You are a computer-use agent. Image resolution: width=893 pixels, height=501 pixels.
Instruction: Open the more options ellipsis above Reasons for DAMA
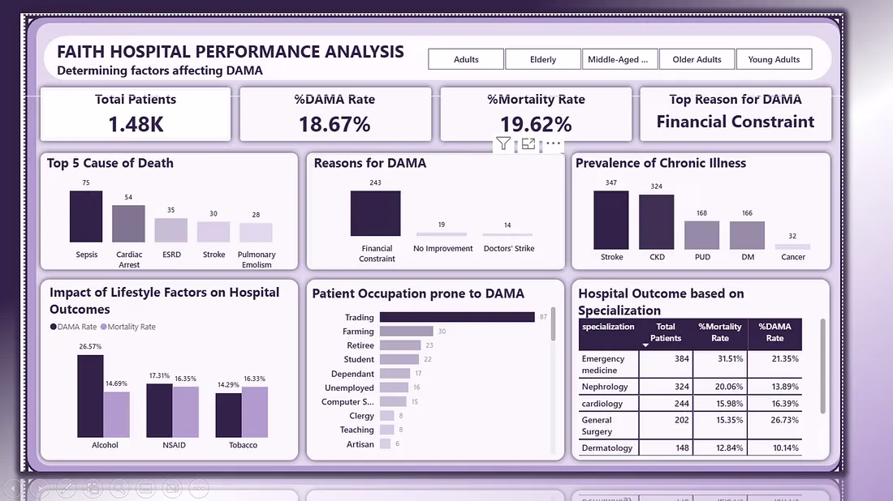(553, 143)
